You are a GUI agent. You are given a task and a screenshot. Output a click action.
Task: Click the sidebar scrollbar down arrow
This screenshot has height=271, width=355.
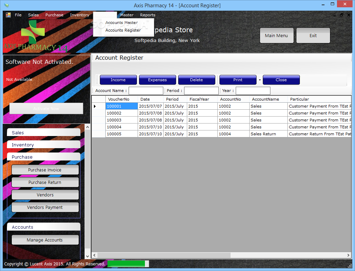(x=88, y=256)
